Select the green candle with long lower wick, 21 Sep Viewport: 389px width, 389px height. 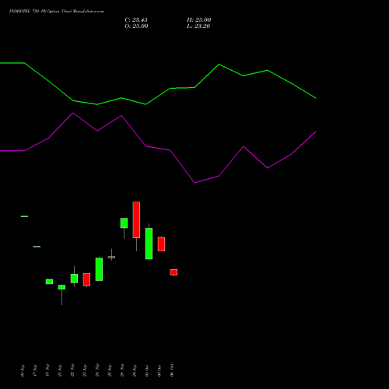pyautogui.click(x=61, y=287)
